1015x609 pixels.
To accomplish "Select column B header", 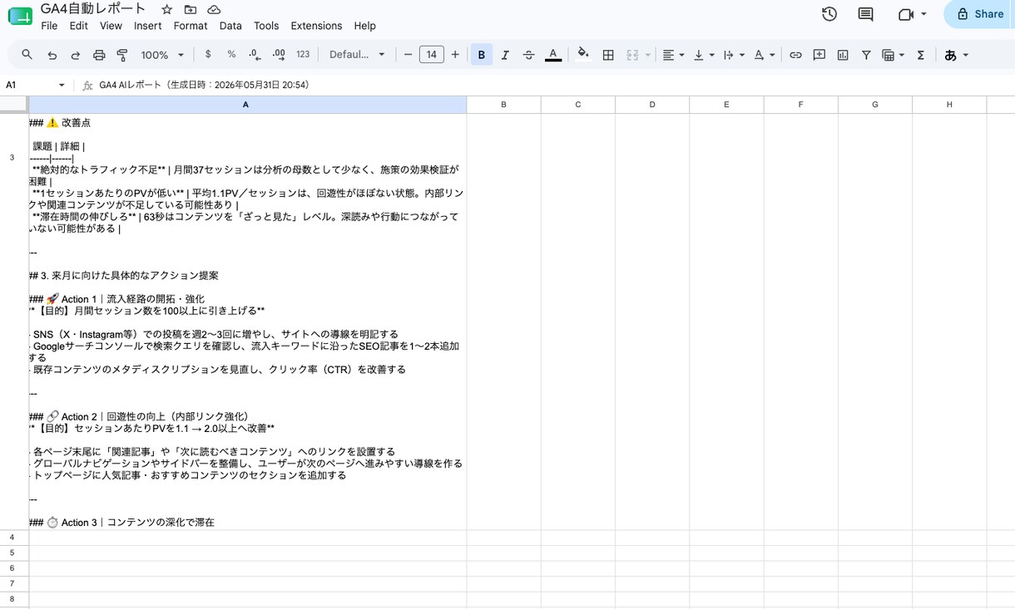I will [503, 105].
